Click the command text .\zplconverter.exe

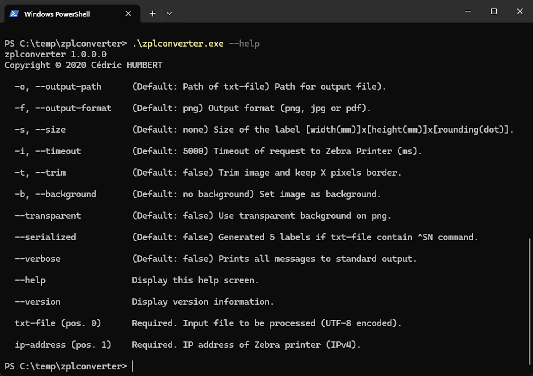178,44
